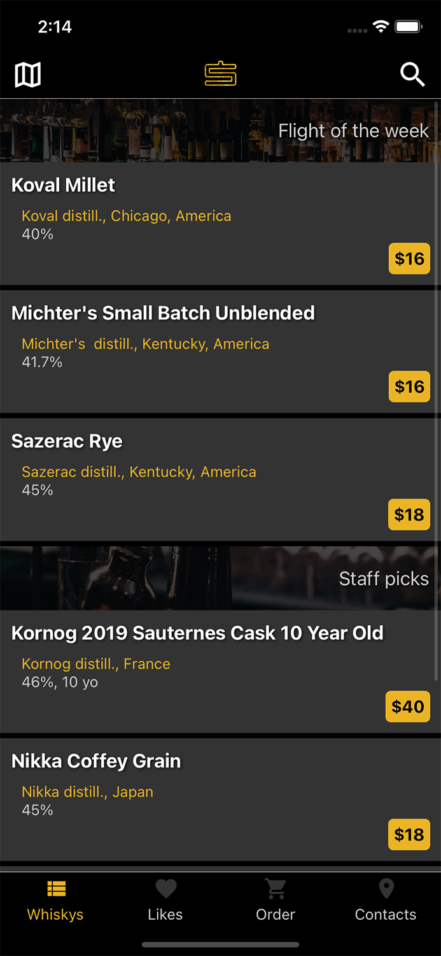This screenshot has width=441, height=956.
Task: Tap the Staff picks banner
Action: [220, 578]
